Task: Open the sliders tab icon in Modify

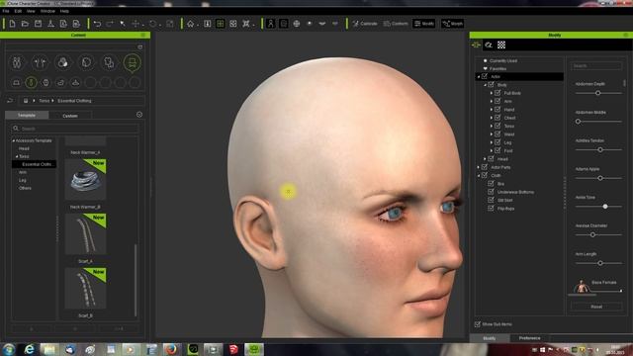Action: tap(477, 44)
